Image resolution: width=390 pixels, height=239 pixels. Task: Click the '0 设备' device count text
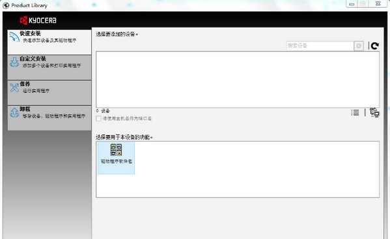pos(103,110)
